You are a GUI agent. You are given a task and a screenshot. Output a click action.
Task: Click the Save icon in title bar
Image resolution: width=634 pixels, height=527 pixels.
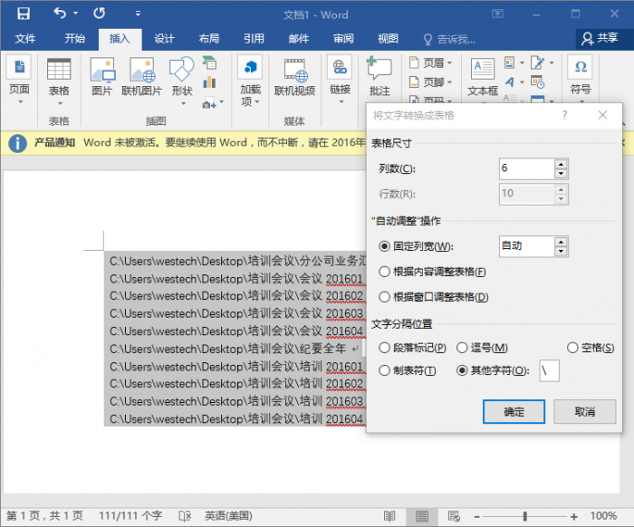pyautogui.click(x=23, y=14)
